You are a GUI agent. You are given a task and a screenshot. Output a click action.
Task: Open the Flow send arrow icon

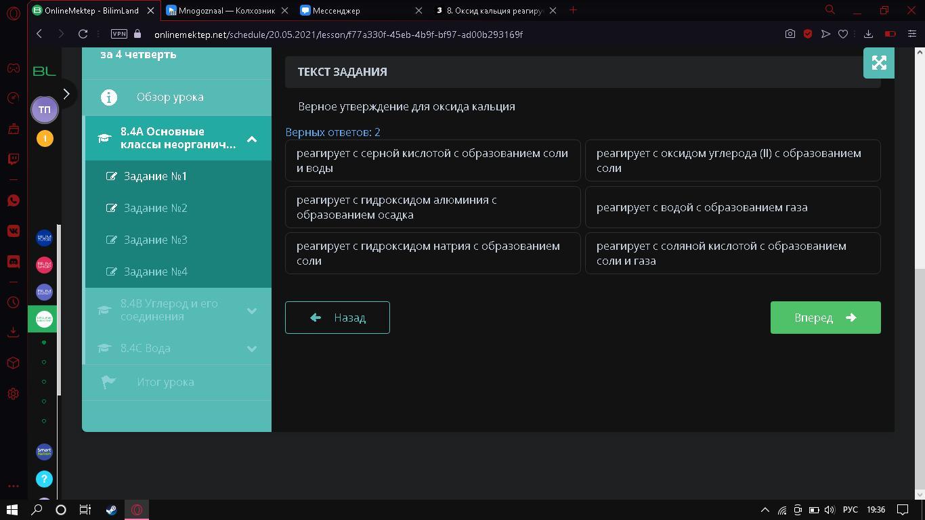(x=825, y=34)
